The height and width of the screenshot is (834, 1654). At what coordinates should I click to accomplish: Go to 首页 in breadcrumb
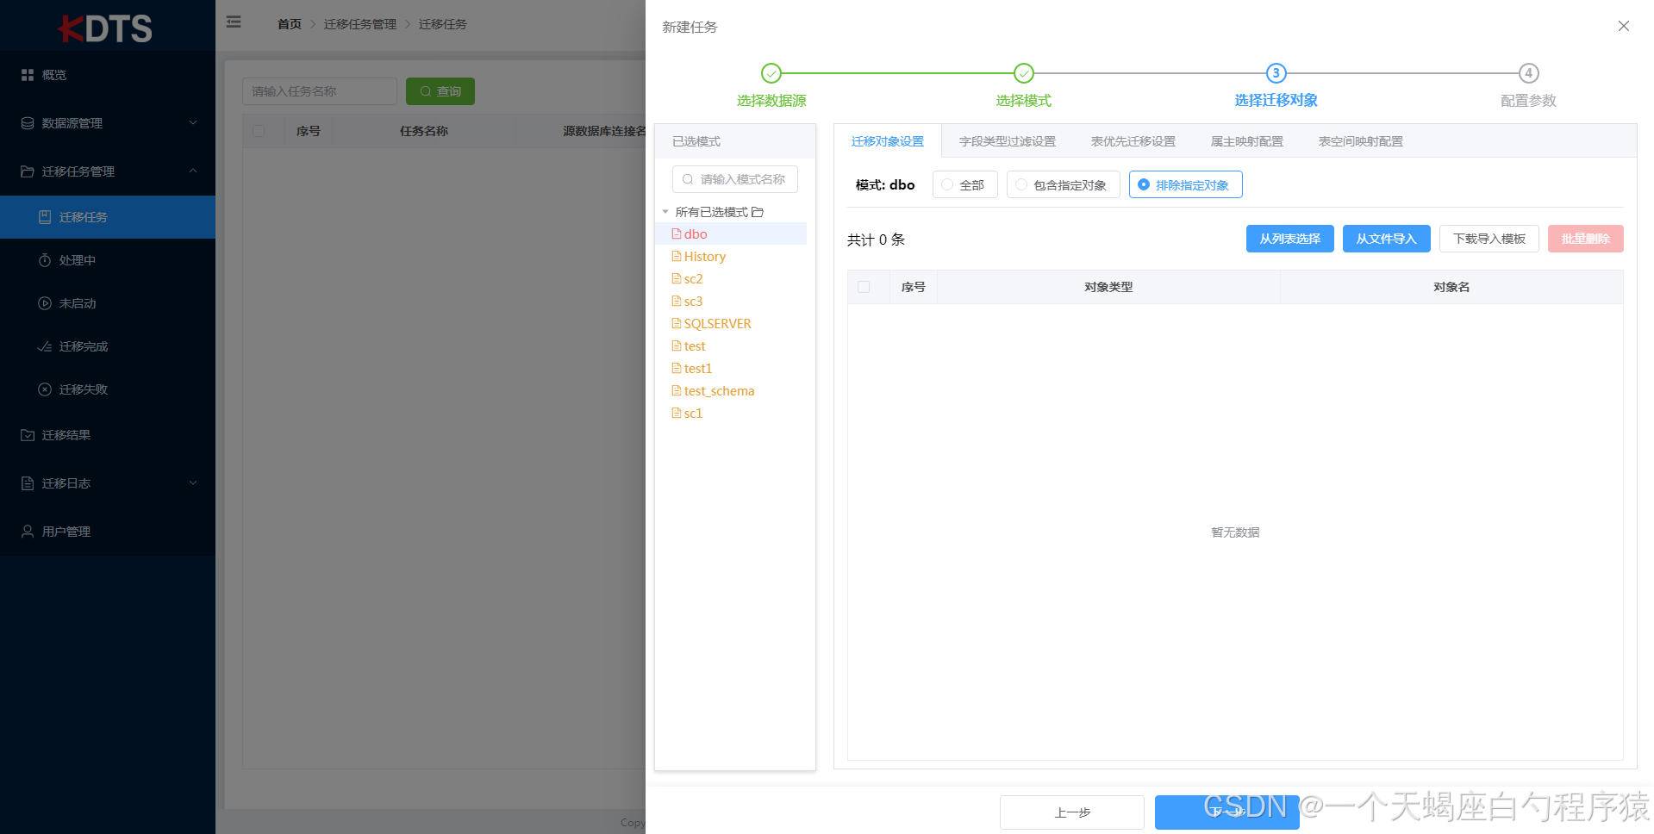[290, 24]
